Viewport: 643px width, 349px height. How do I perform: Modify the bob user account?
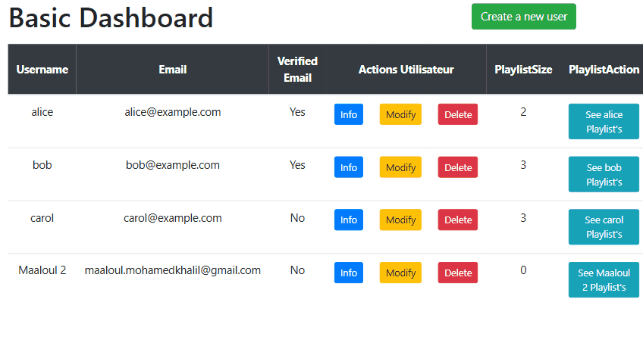[400, 167]
